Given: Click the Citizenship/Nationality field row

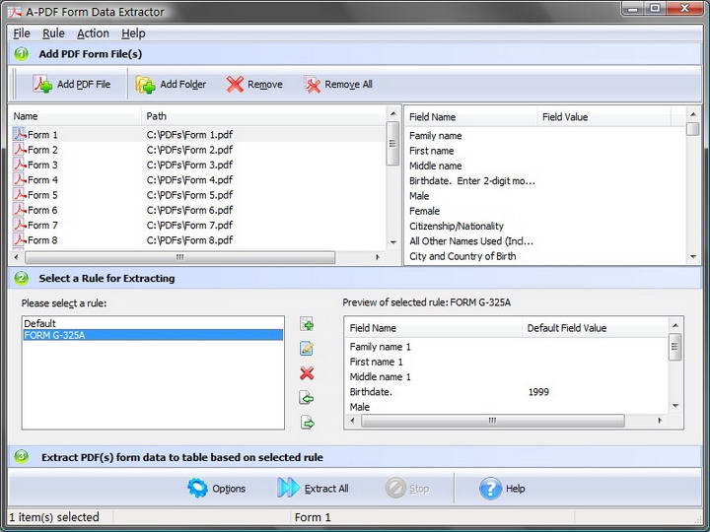Looking at the screenshot, I should click(545, 227).
